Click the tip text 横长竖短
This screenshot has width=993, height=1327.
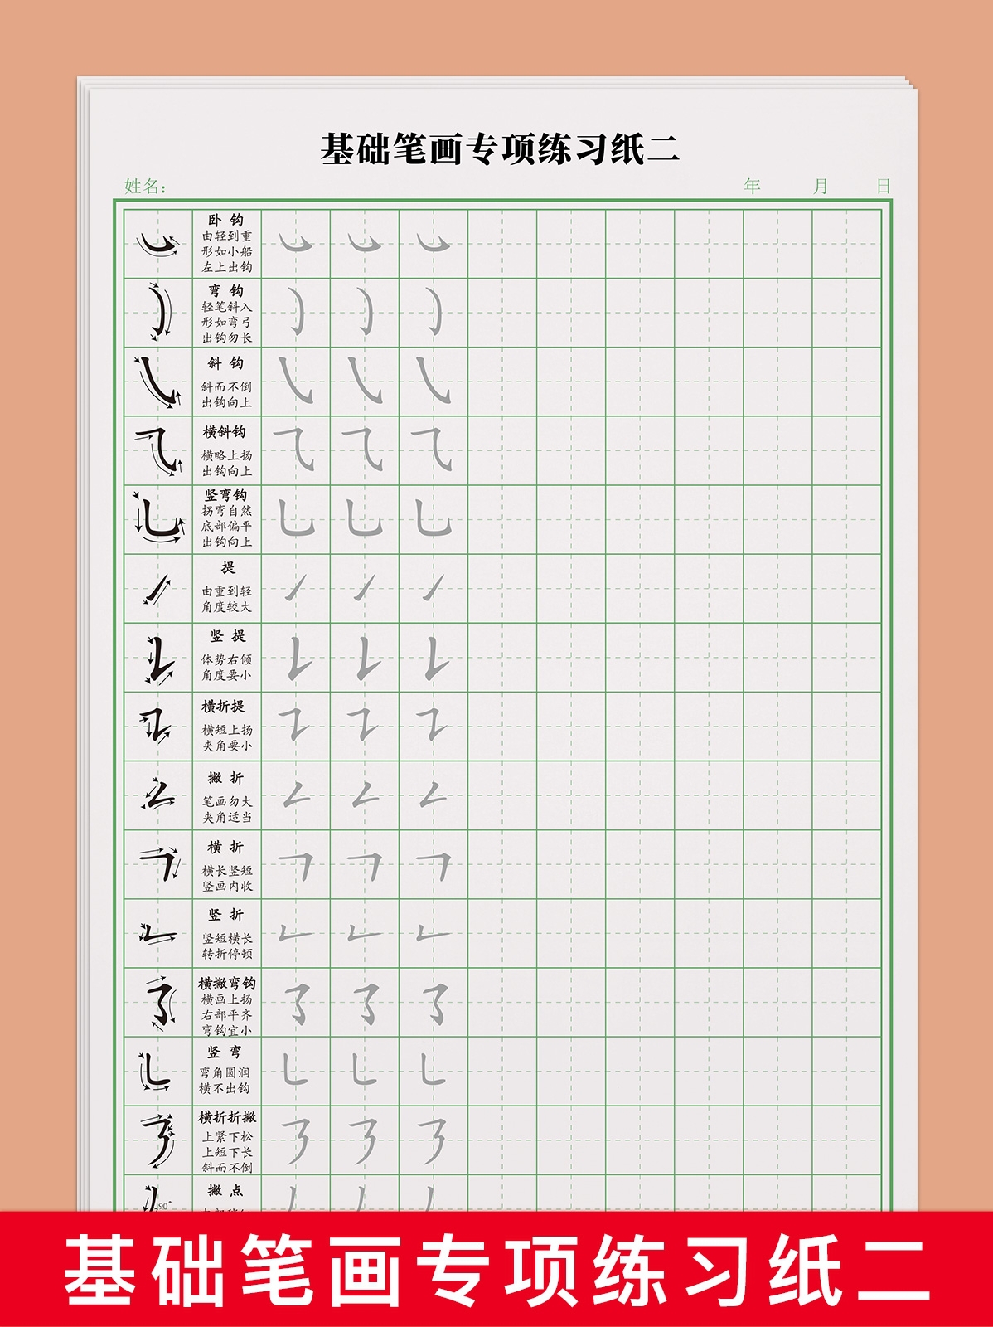click(227, 871)
